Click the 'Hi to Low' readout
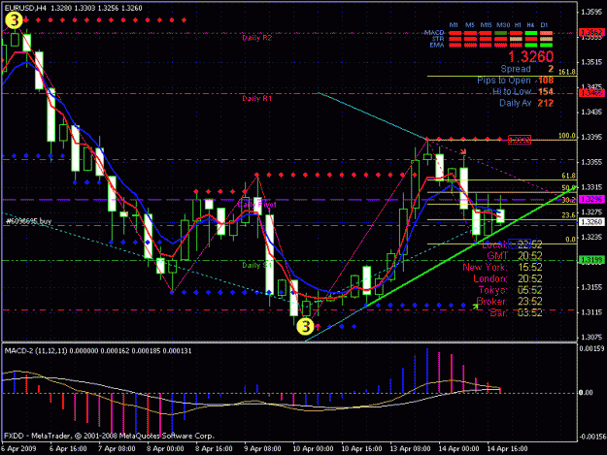607x455 pixels. click(x=523, y=91)
